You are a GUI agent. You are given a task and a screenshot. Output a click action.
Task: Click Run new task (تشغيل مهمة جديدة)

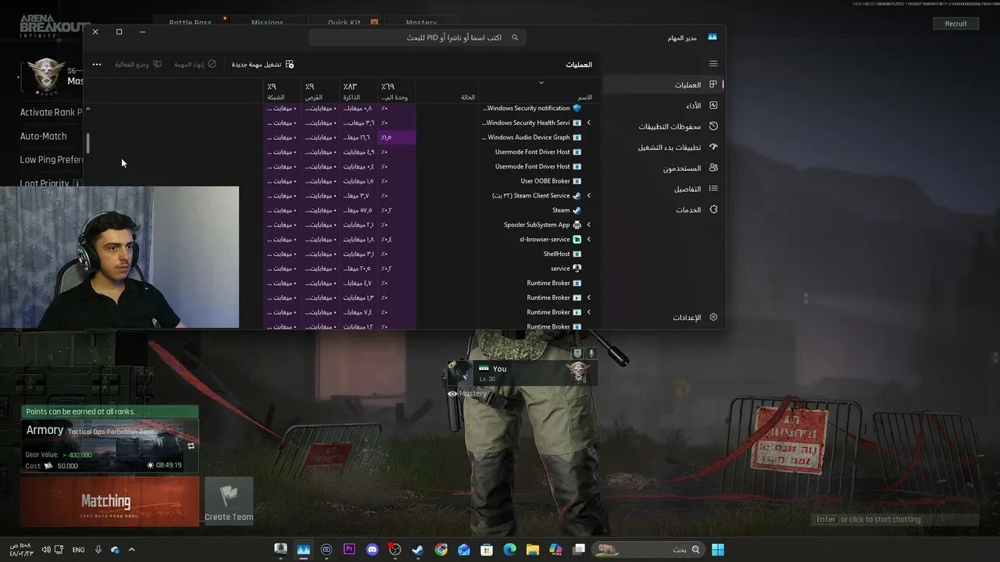click(262, 64)
